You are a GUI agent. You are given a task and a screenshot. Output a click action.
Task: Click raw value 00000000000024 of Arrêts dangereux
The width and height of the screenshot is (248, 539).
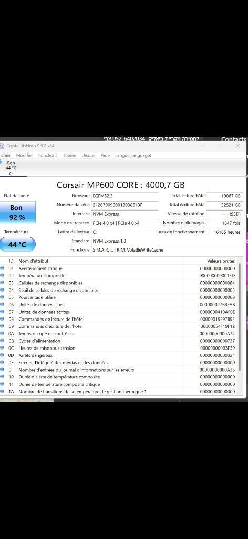pos(217,355)
